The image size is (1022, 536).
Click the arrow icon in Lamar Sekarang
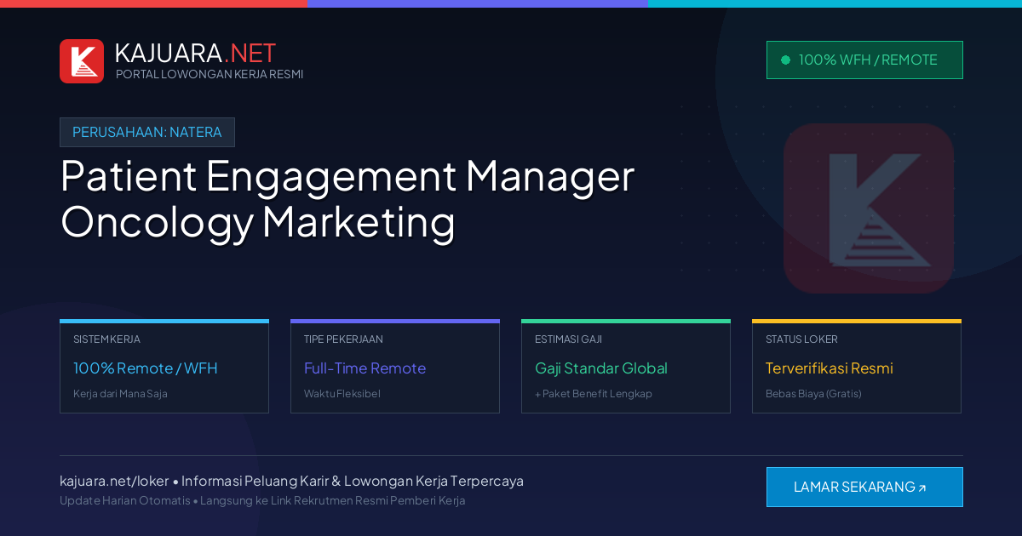tap(922, 488)
